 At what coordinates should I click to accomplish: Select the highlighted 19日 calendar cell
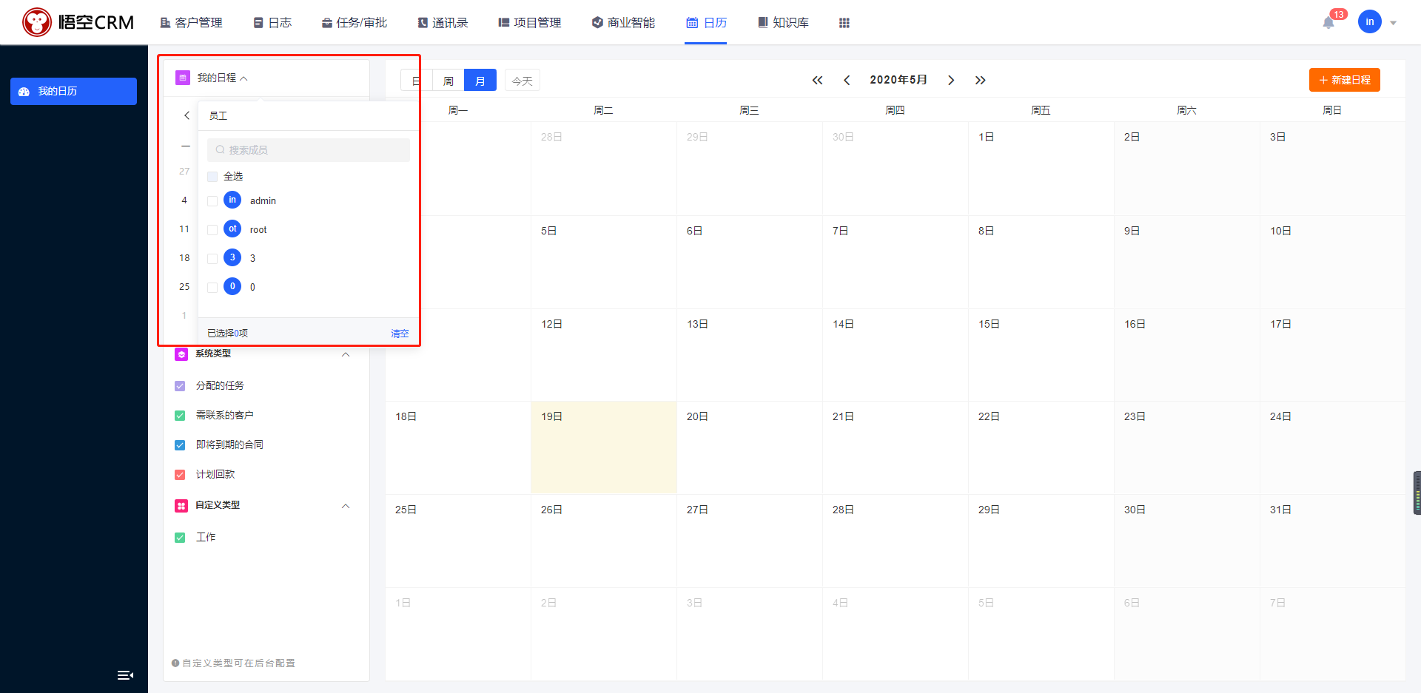click(604, 448)
